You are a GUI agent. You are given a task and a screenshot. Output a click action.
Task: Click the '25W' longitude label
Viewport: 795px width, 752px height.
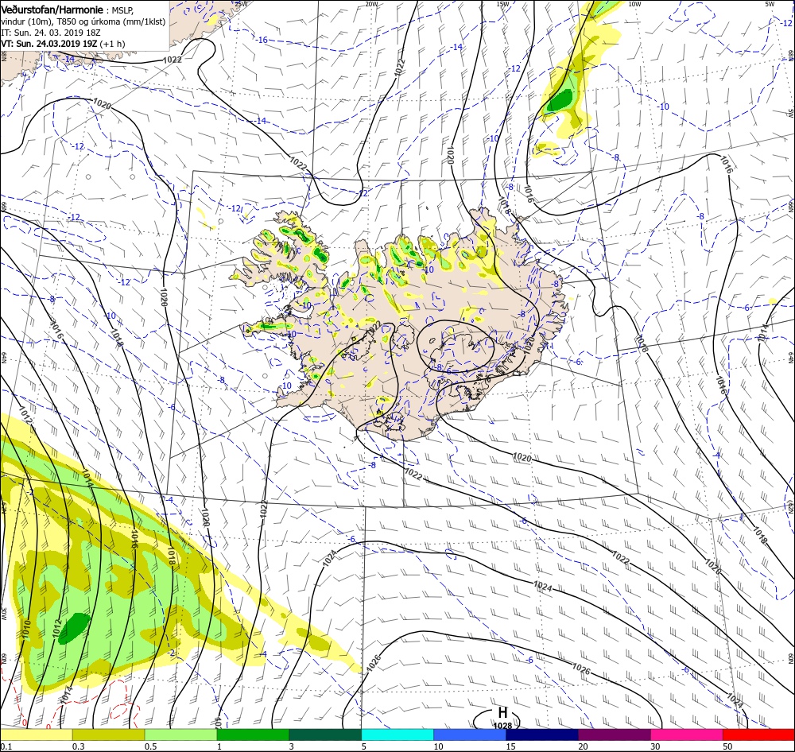242,4
